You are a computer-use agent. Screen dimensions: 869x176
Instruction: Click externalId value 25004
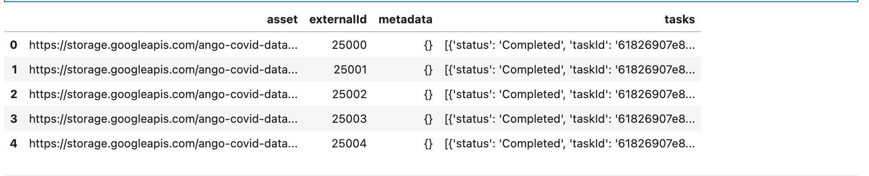(349, 143)
